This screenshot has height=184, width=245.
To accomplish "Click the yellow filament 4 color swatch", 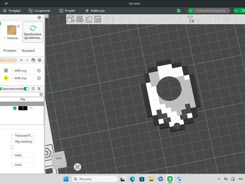I will tap(6, 78).
